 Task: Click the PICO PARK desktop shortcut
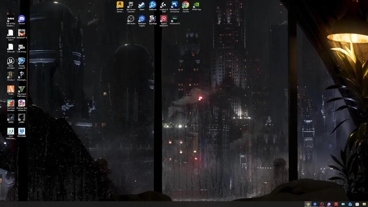coord(22,133)
